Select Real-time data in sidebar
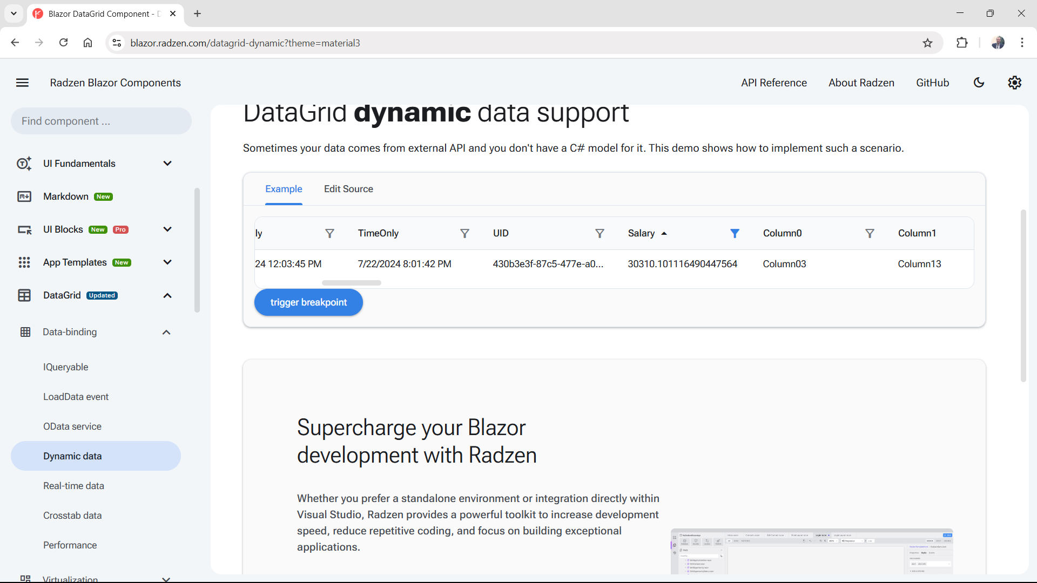1037x583 pixels. [73, 486]
